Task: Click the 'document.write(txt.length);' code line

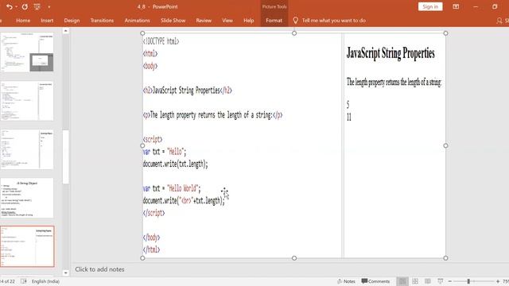Action: (x=175, y=164)
